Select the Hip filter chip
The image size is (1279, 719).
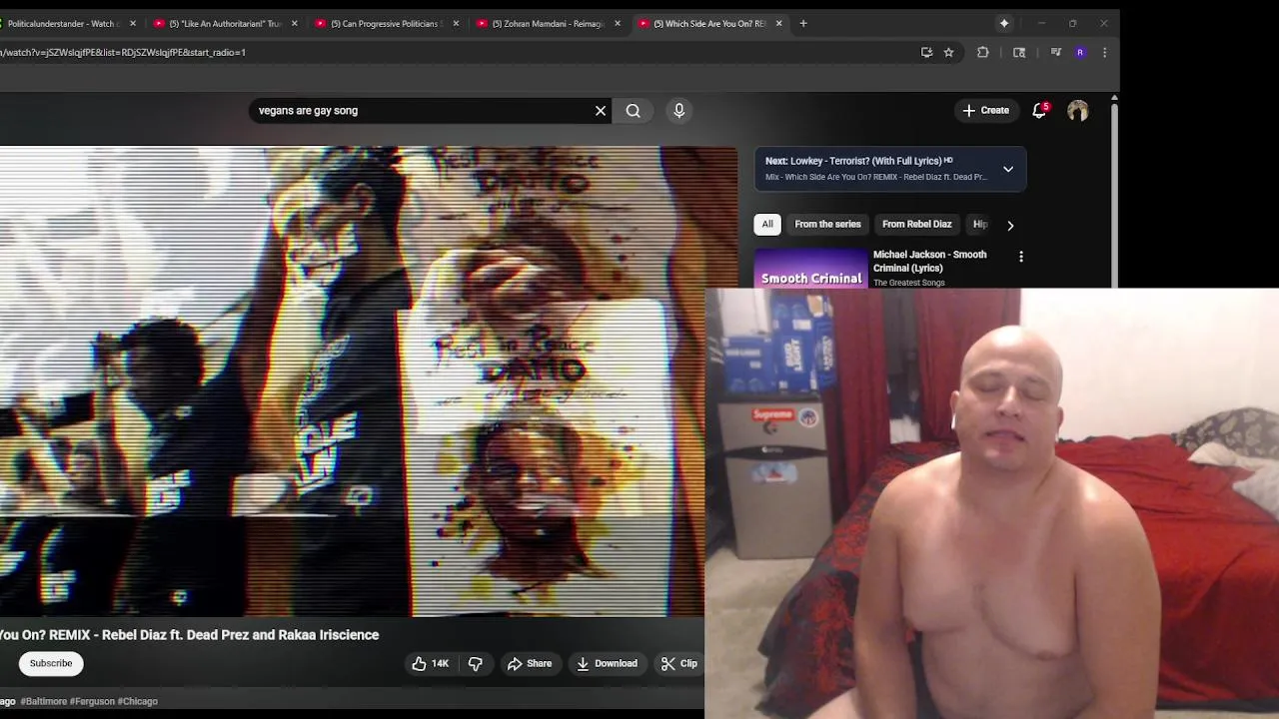click(980, 225)
